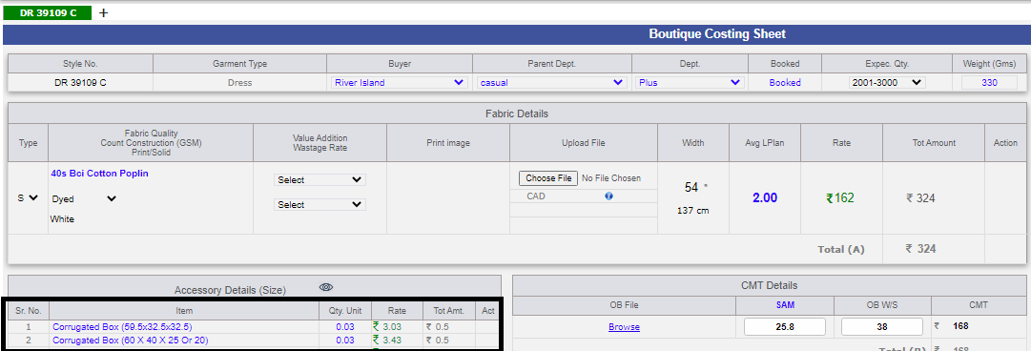
Task: Toggle the Accessory Details eye icon
Action: click(327, 287)
